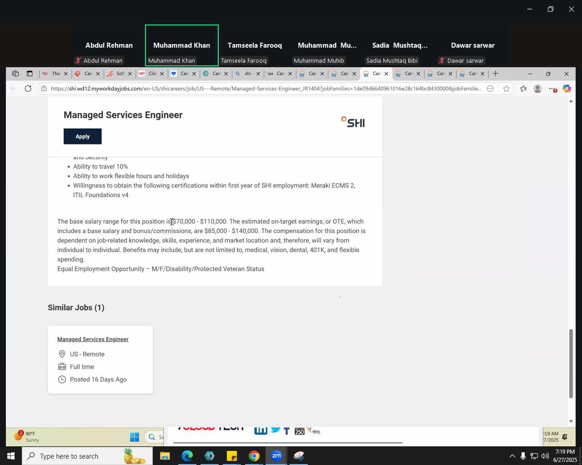The height and width of the screenshot is (465, 582).
Task: Open Zoom from the taskbar
Action: (x=276, y=456)
